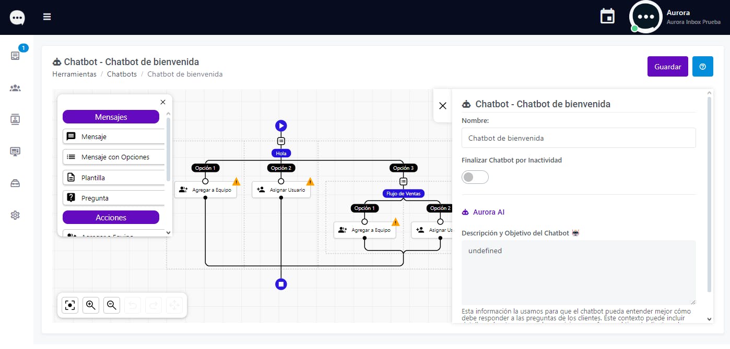Open the calendar icon in the top bar
730x349 pixels.
607,17
